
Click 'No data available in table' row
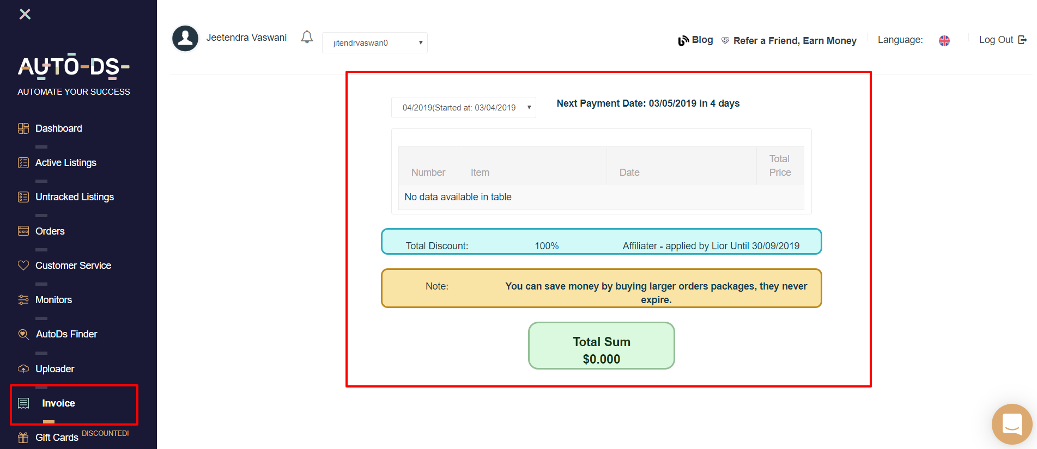pyautogui.click(x=602, y=197)
